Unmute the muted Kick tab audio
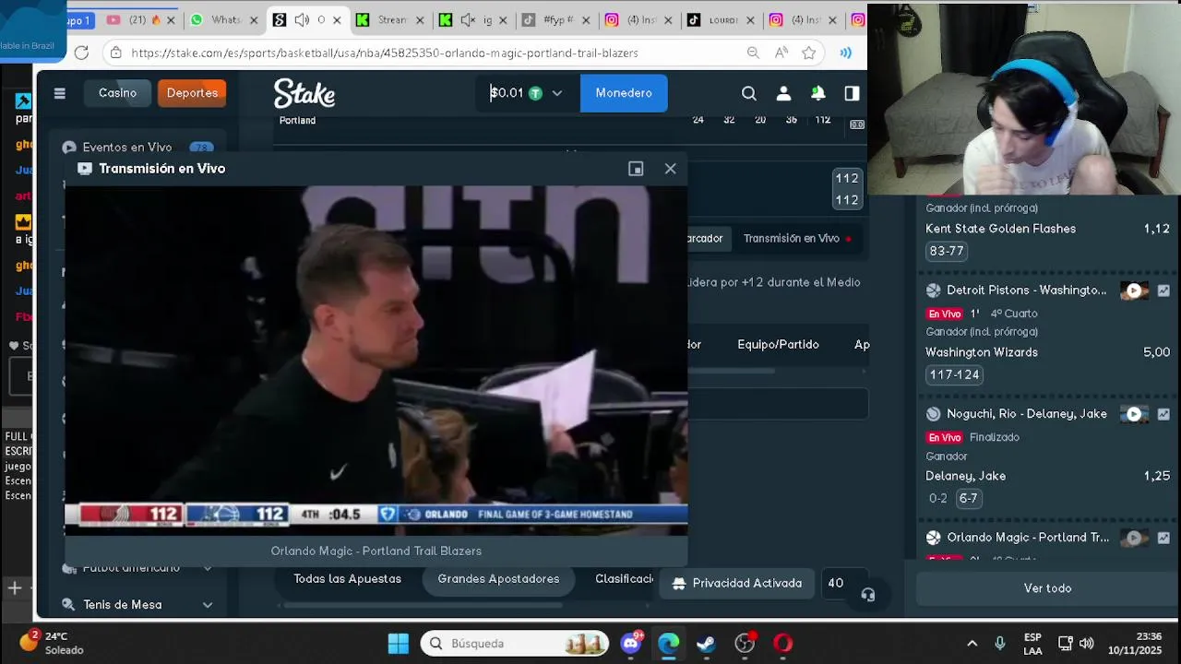1181x664 pixels. pyautogui.click(x=468, y=19)
